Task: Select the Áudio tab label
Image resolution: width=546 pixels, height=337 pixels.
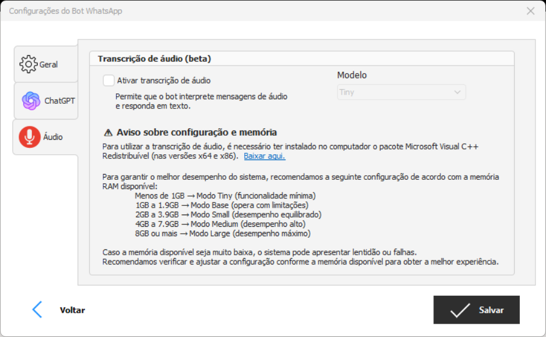Action: [53, 137]
